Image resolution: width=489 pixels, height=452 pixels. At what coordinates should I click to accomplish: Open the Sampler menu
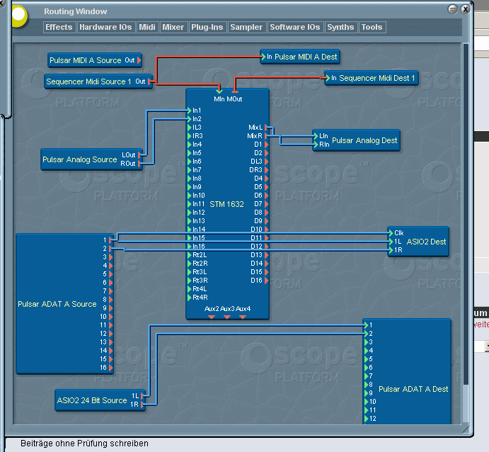point(246,27)
